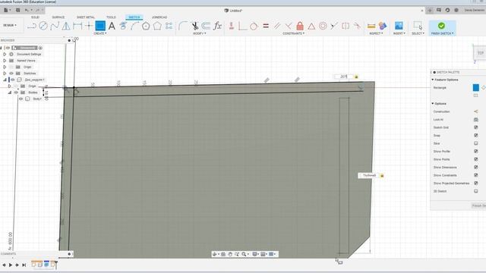Screen dimensions: 486x273
Task: Select the Line sketch tool
Action: tap(32, 26)
